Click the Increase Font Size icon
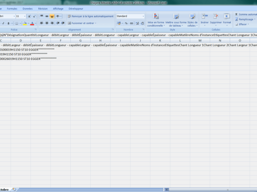This screenshot has height=192, width=257. 29,16
